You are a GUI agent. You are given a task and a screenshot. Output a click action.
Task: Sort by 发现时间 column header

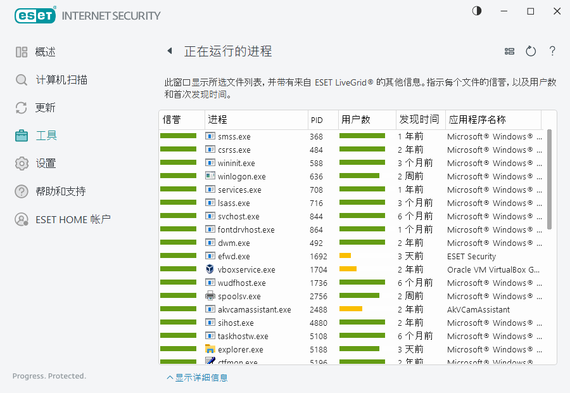point(418,120)
